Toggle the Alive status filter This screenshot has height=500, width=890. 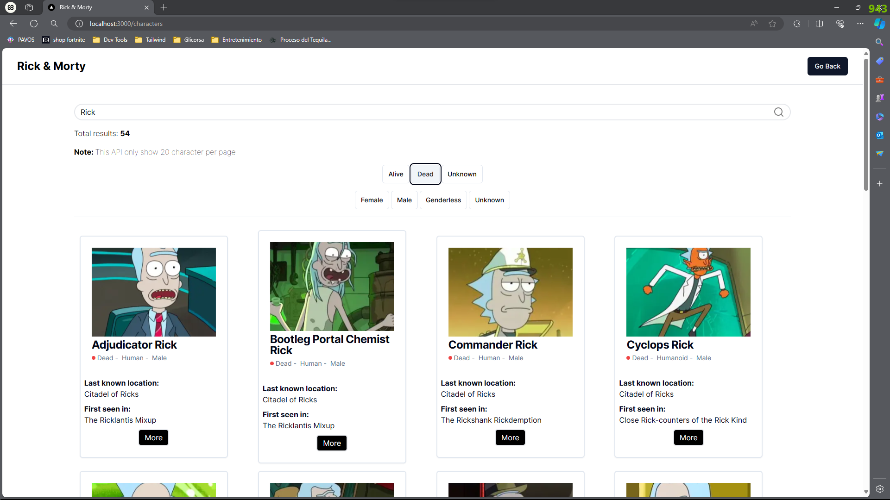click(396, 174)
